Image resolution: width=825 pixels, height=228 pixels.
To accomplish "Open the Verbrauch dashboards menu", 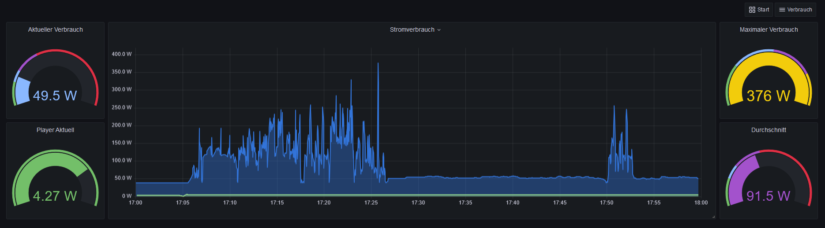I will click(x=795, y=10).
